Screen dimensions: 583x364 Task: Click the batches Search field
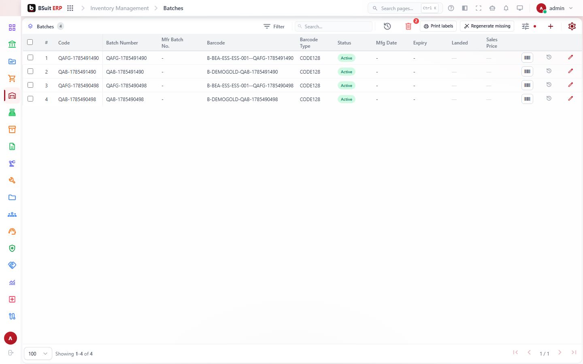tap(334, 26)
